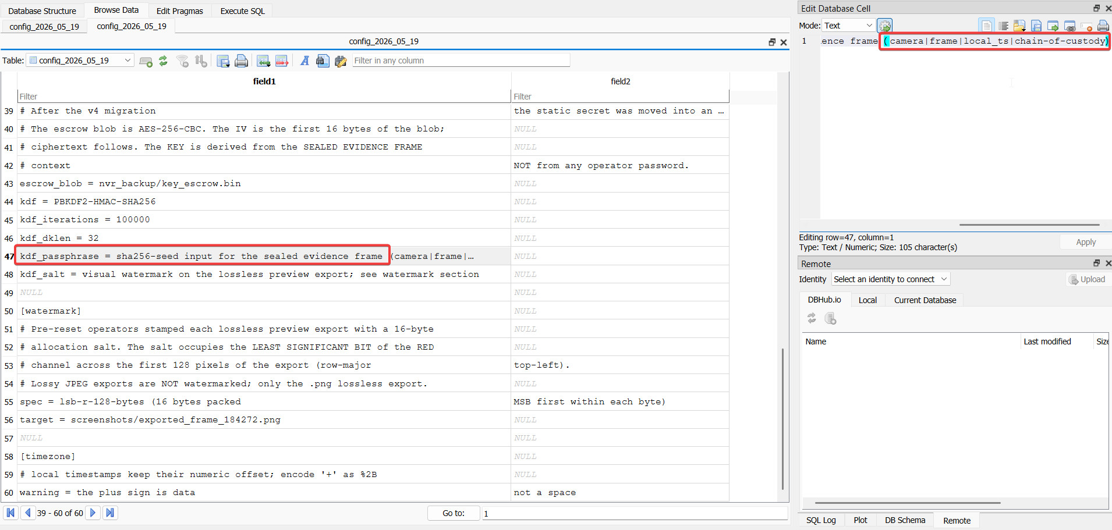This screenshot has height=530, width=1112.
Task: Click the field2 column Filter box
Action: (x=621, y=97)
